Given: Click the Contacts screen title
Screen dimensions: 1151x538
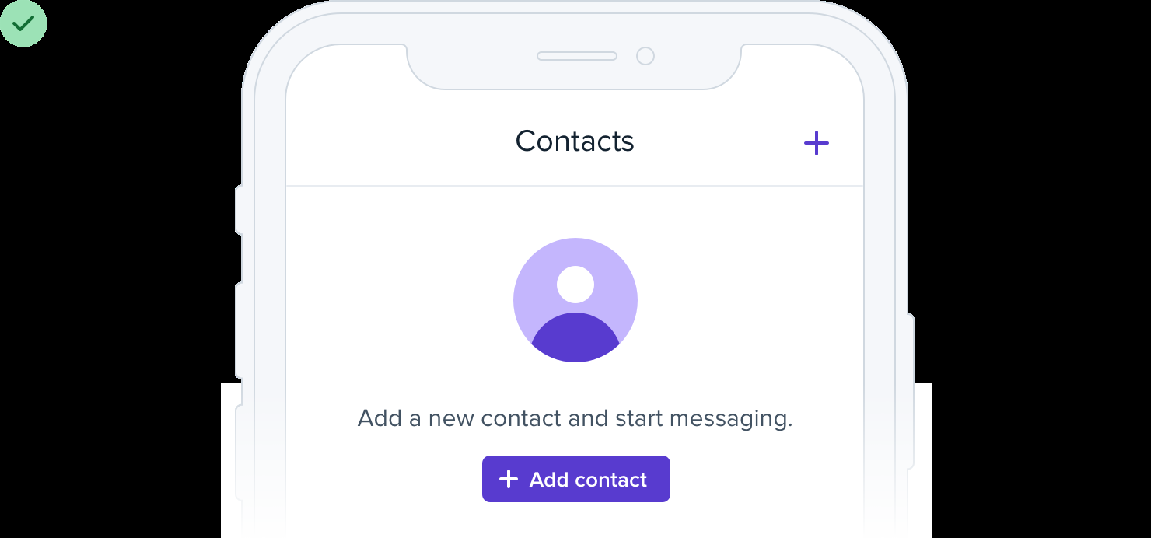Looking at the screenshot, I should click(575, 141).
